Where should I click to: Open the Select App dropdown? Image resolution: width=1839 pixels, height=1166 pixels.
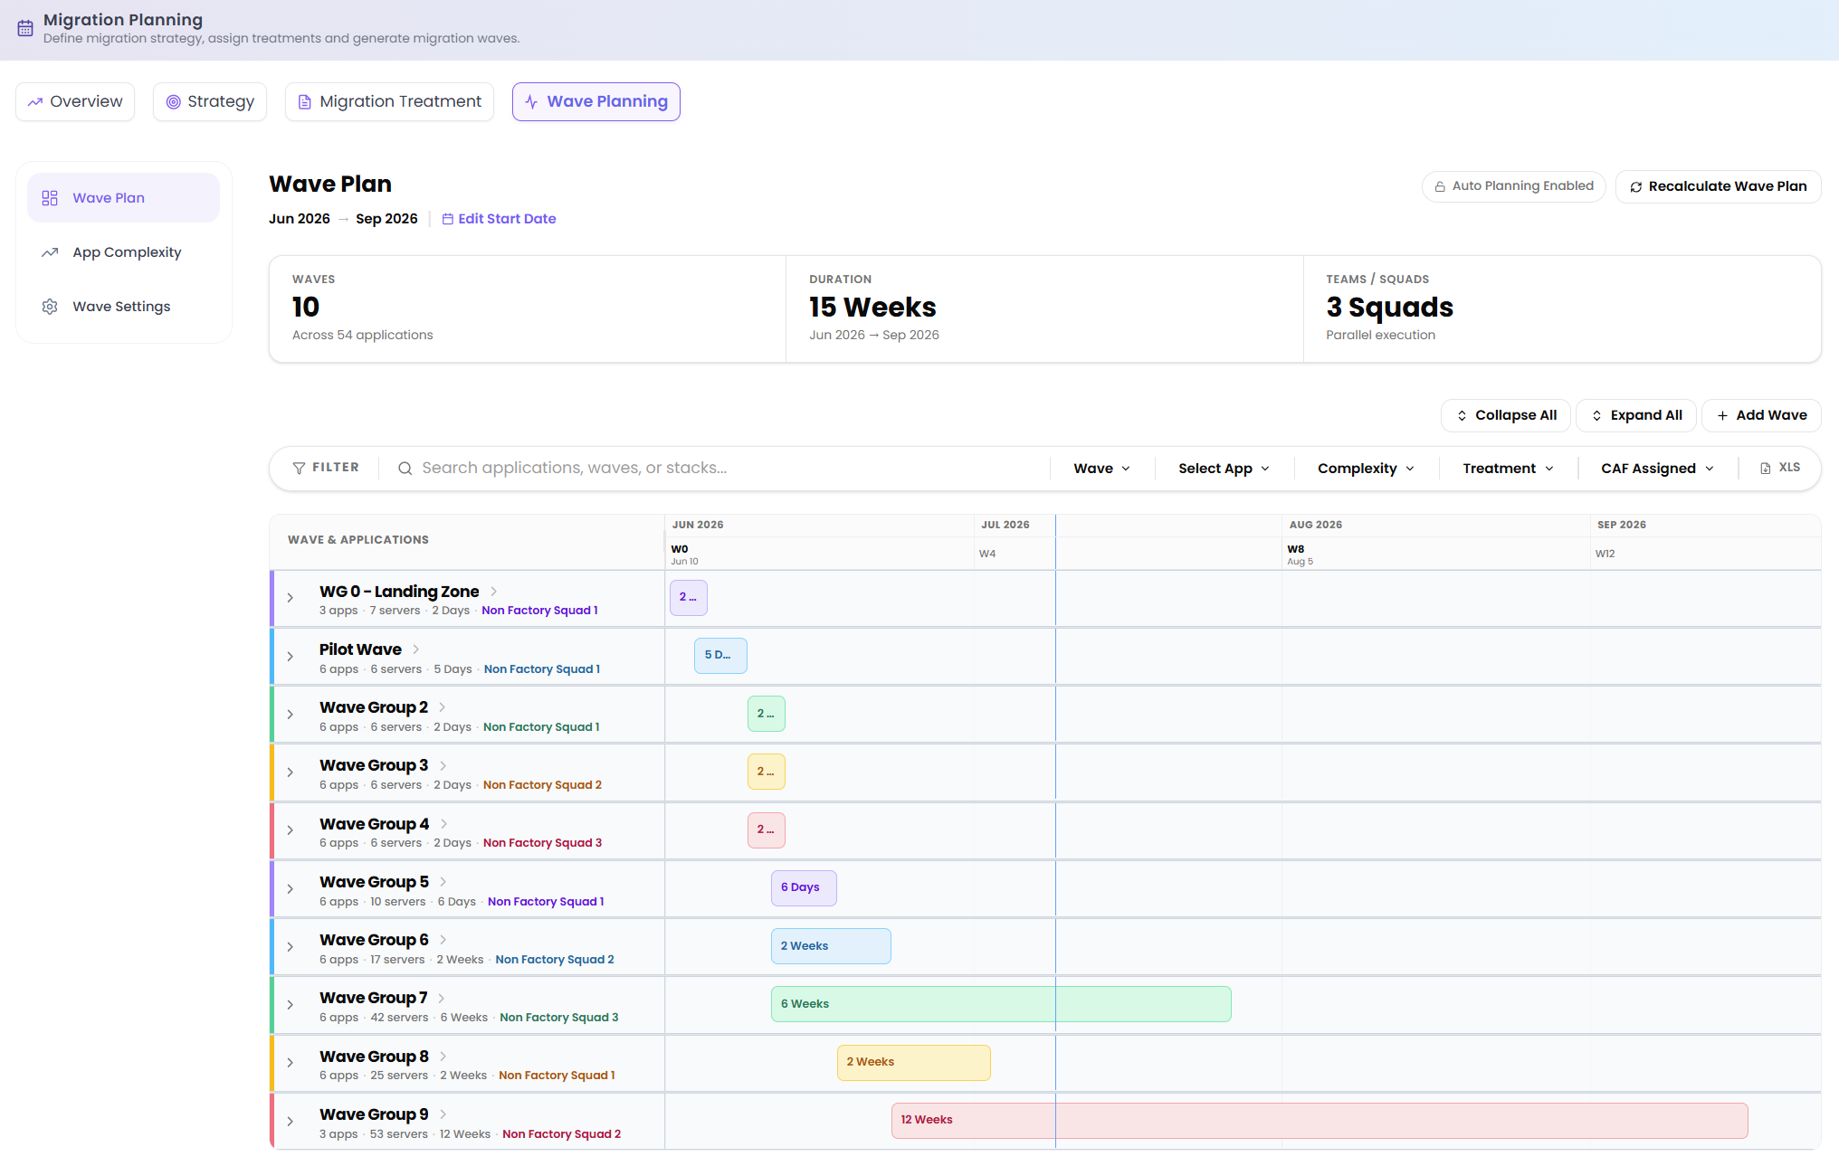tap(1224, 469)
